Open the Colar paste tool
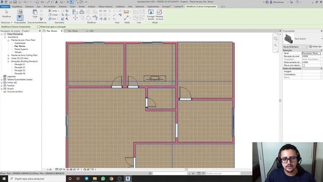 (35, 14)
